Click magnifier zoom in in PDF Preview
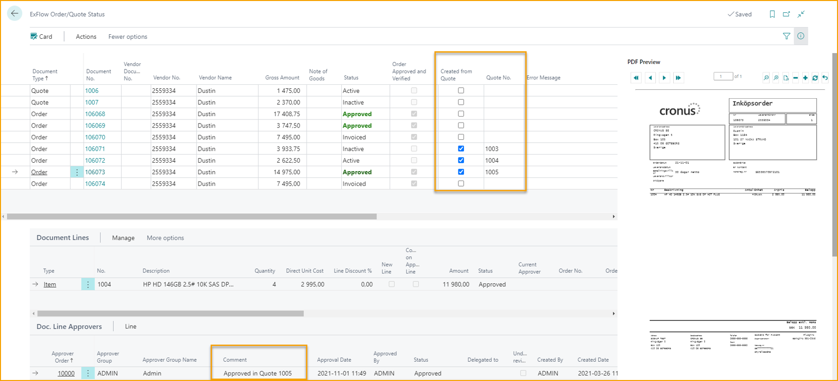The width and height of the screenshot is (838, 381). tap(776, 78)
